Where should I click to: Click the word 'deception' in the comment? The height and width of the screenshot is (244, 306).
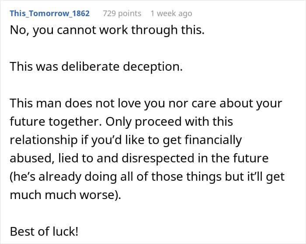[153, 67]
